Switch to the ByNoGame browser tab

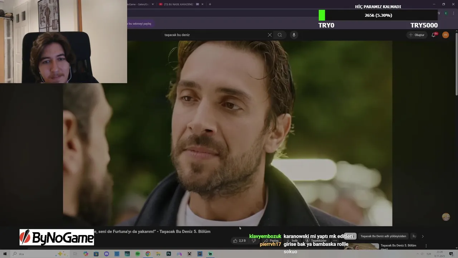[139, 4]
